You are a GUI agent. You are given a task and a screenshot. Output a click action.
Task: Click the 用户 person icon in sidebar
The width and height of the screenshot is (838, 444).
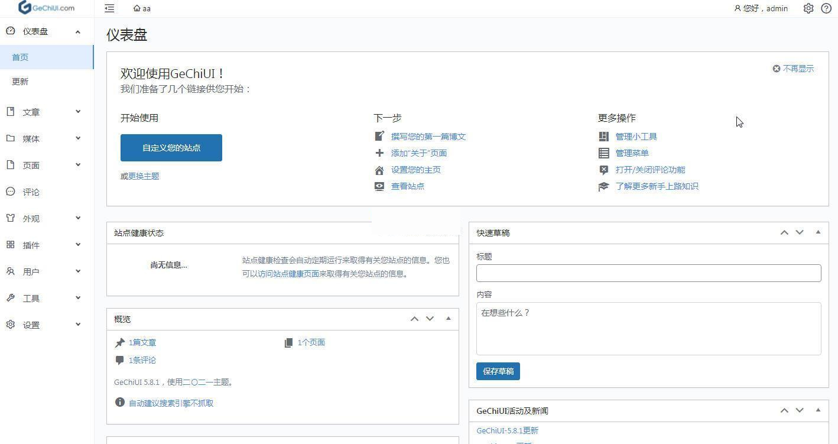(x=11, y=271)
